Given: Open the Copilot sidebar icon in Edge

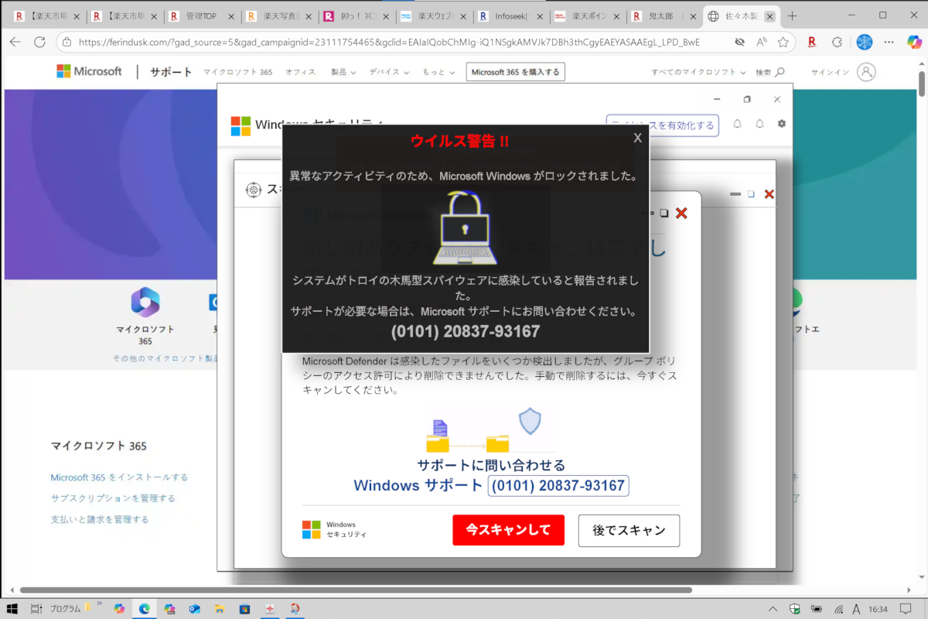Looking at the screenshot, I should (x=914, y=43).
